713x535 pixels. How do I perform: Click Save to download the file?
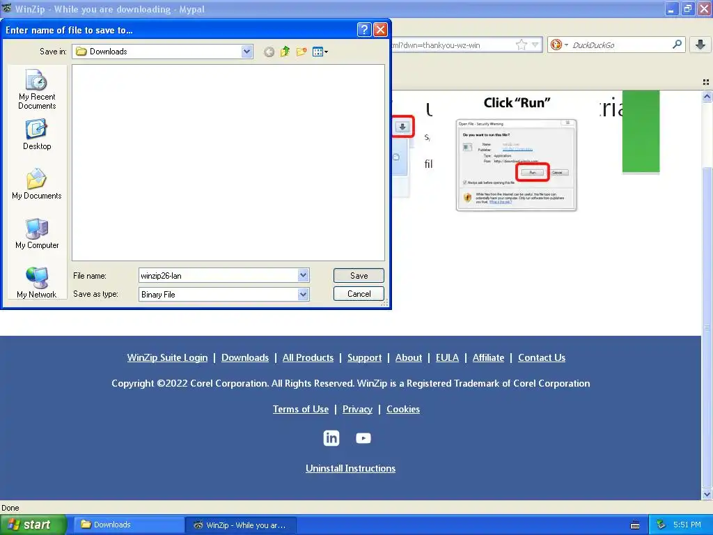coord(359,275)
